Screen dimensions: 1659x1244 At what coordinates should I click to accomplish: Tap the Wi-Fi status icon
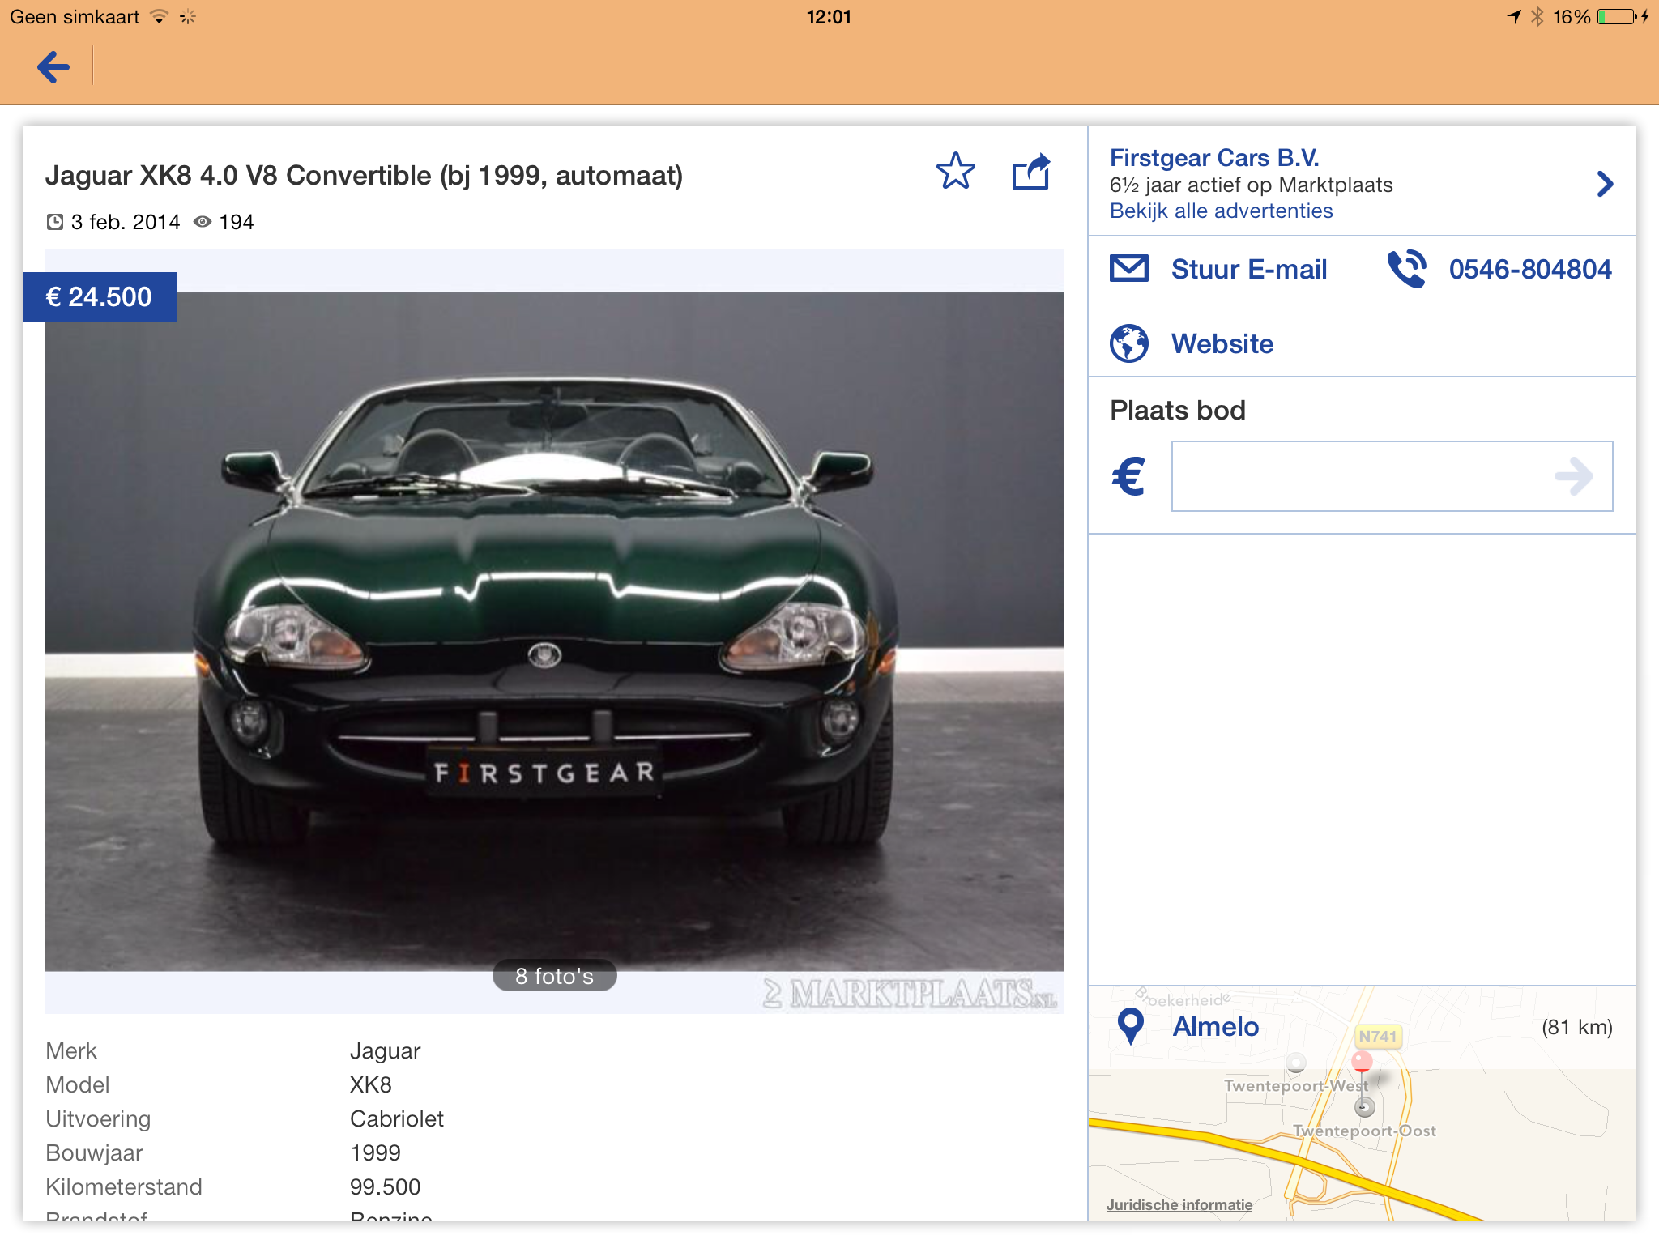coord(160,16)
